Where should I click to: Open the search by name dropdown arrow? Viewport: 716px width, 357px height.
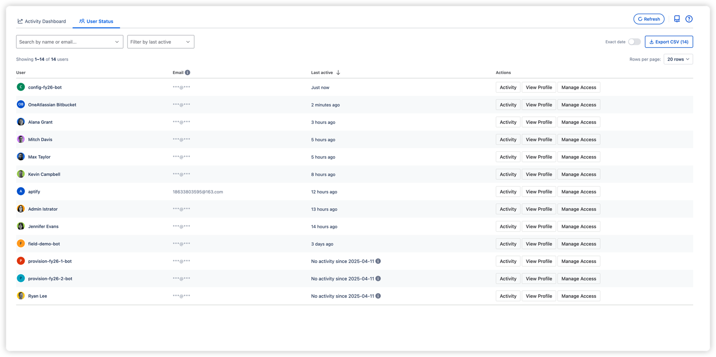pyautogui.click(x=117, y=42)
